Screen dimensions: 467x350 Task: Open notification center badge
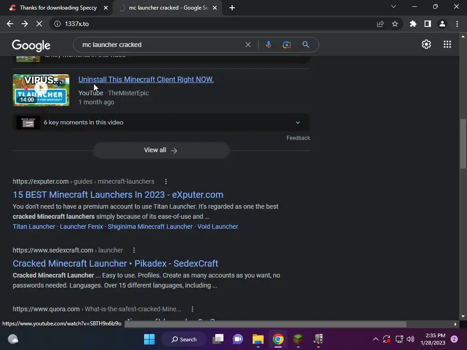pos(454,339)
